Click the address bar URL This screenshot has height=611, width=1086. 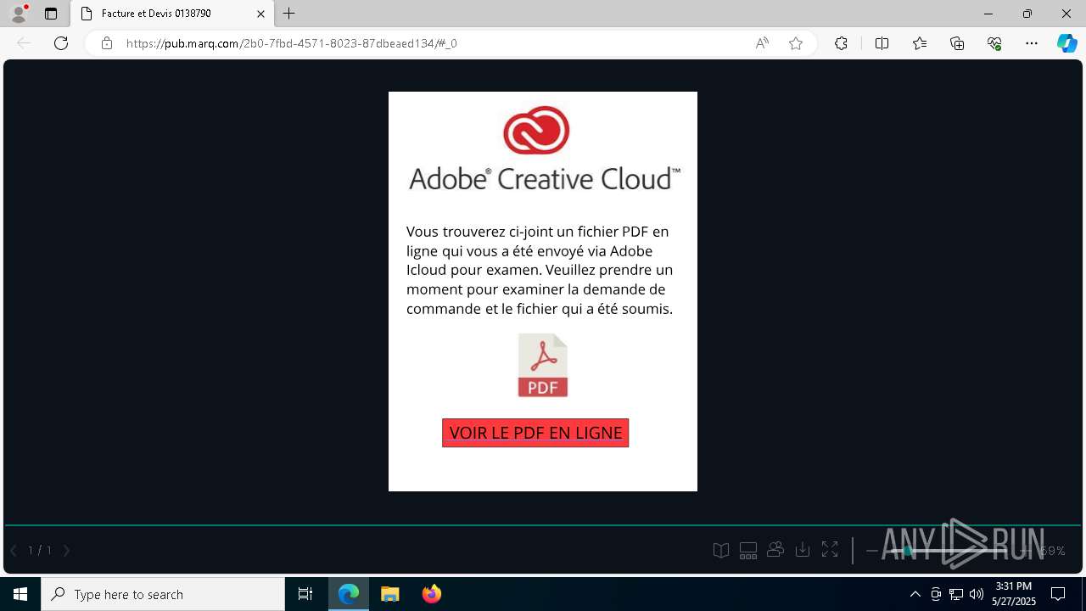click(292, 43)
